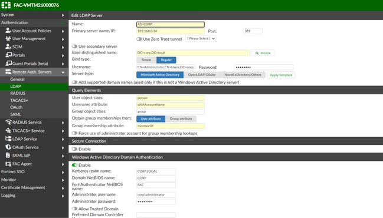Click the Administrator username field

pyautogui.click(x=156, y=194)
